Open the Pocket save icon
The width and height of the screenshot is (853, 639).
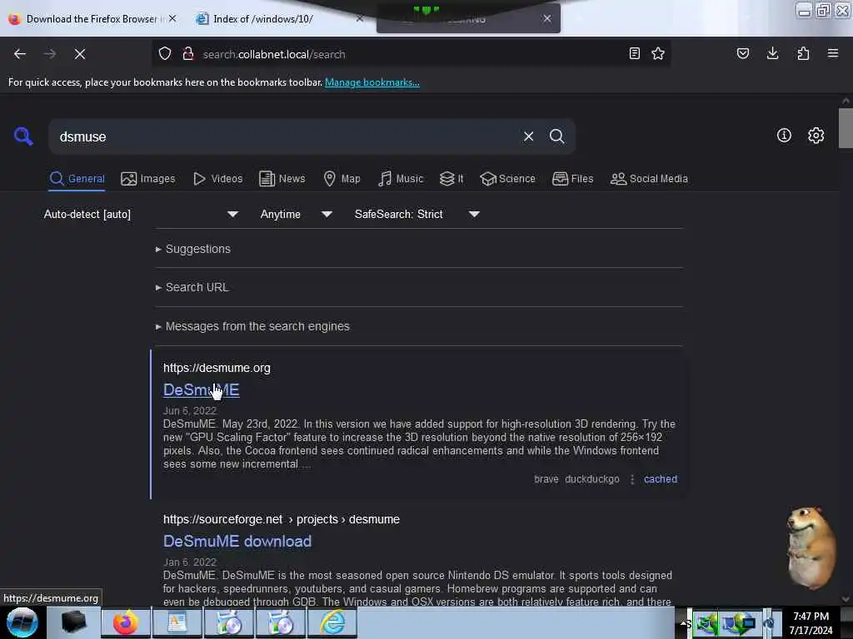742,53
